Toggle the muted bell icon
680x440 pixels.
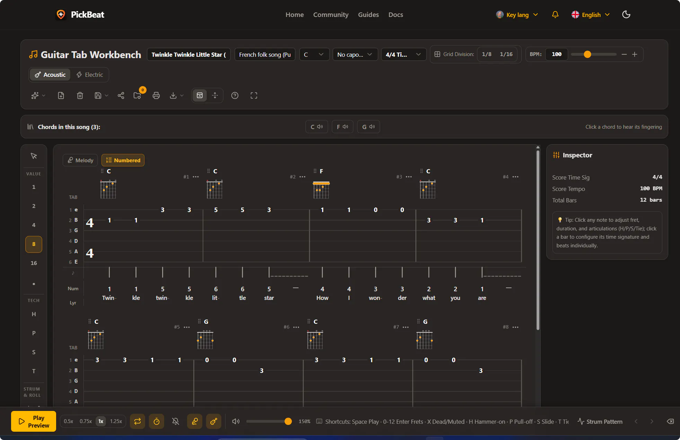coord(176,421)
